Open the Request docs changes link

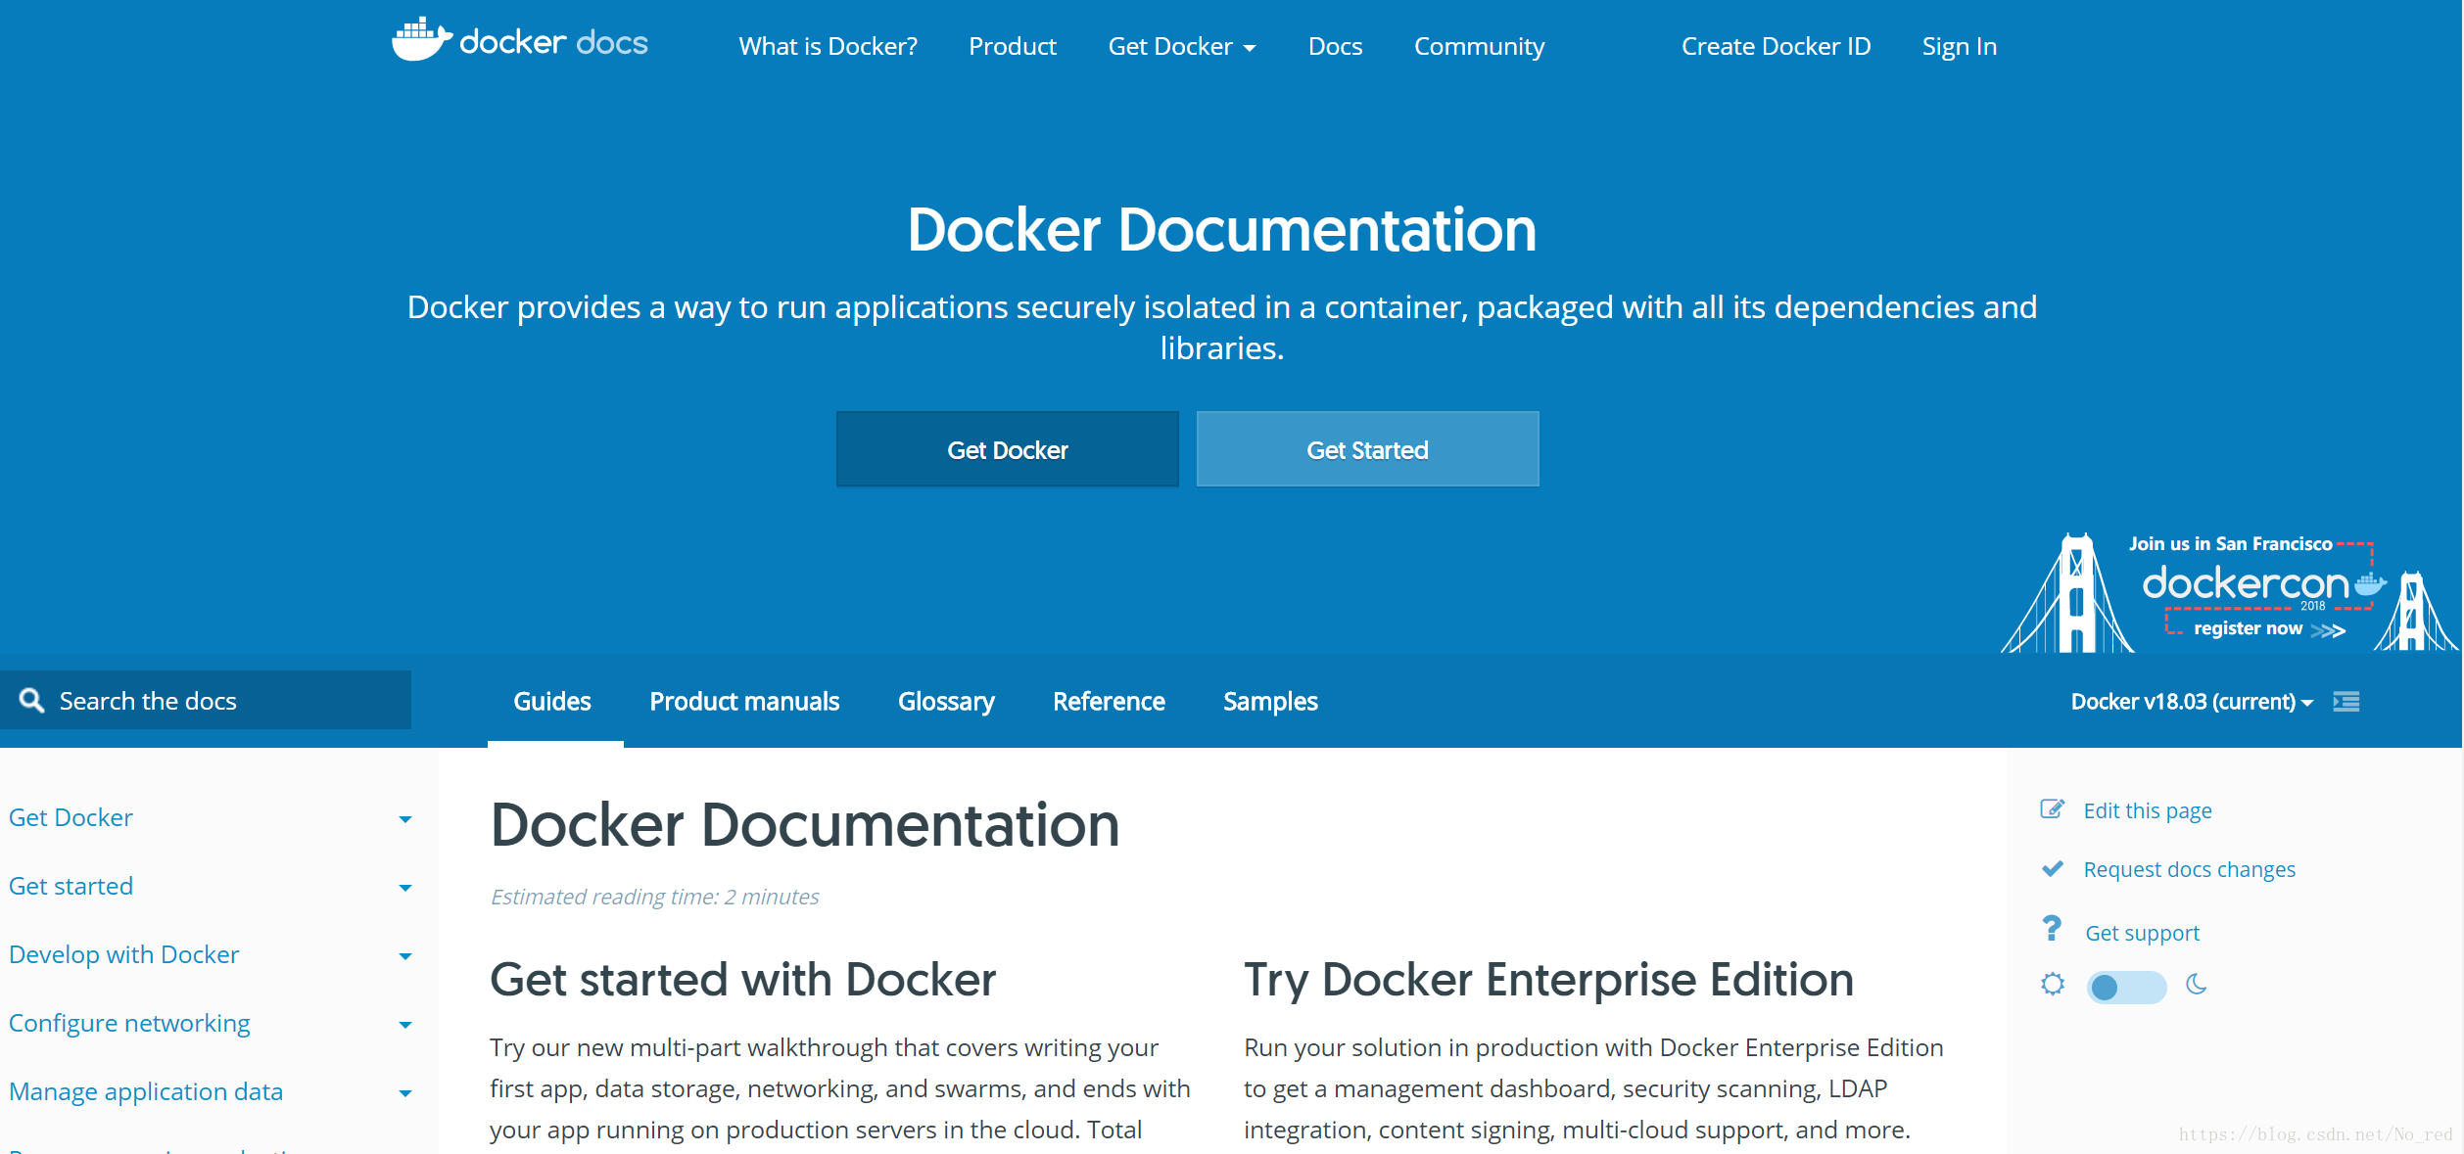click(x=2189, y=869)
